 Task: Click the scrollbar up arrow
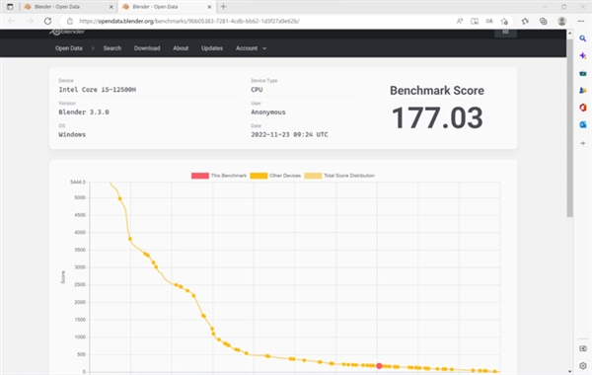pos(569,34)
